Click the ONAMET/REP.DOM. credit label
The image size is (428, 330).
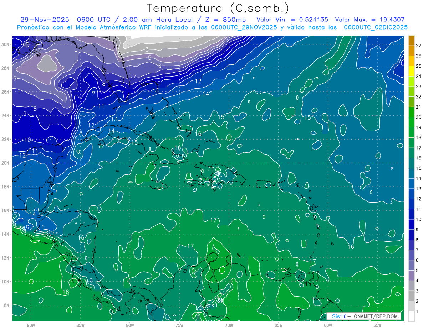point(377,316)
